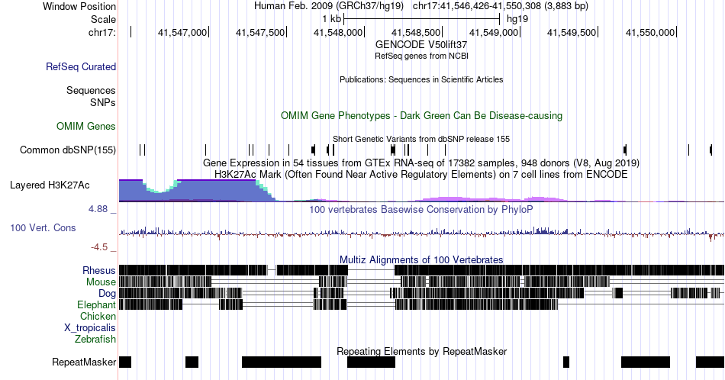Select the Layered H3K27Ac track label
This screenshot has height=380, width=725.
pyautogui.click(x=50, y=185)
